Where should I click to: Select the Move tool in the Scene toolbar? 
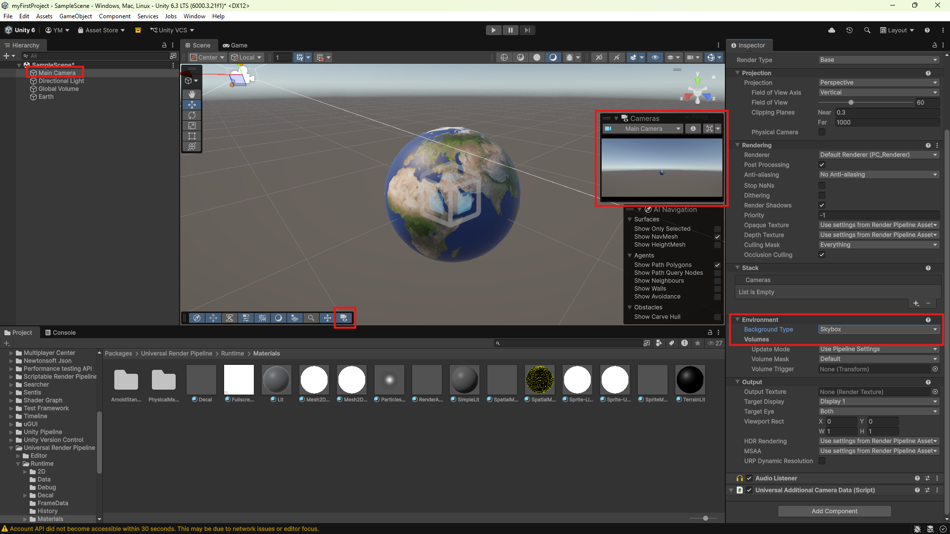[x=192, y=105]
